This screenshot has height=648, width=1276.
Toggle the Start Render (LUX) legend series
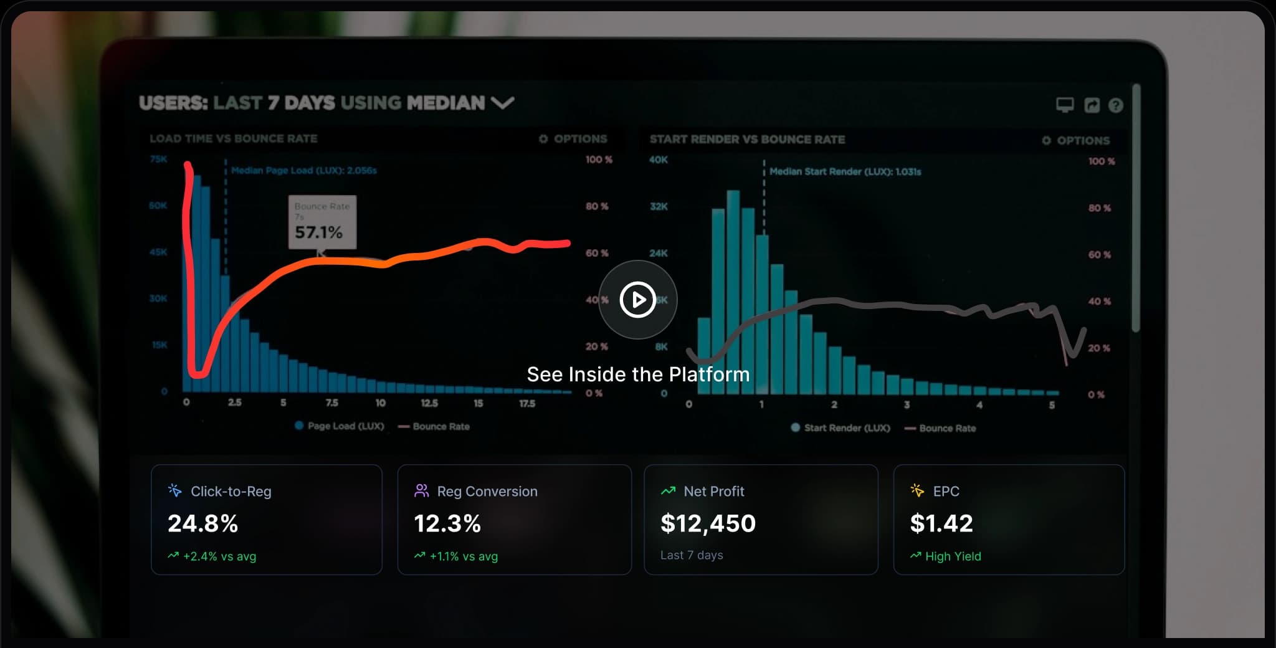tap(840, 428)
